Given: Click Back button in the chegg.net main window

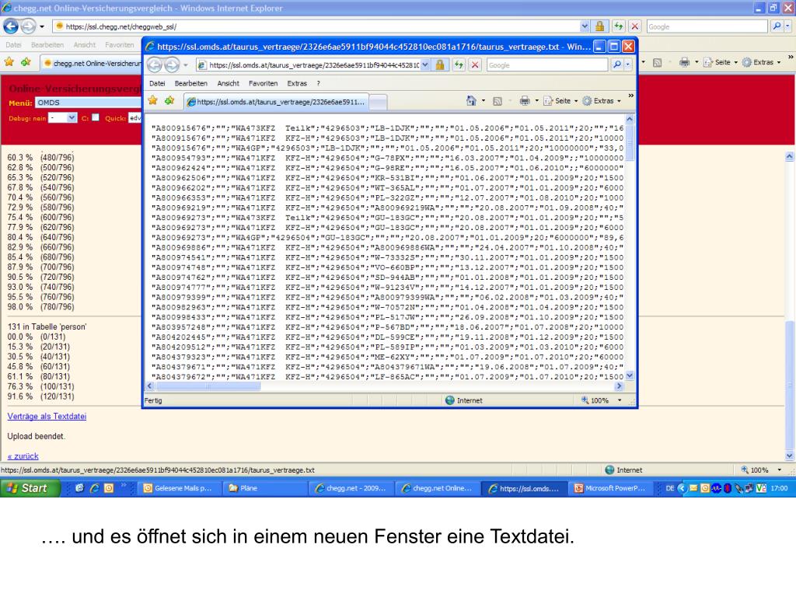Looking at the screenshot, I should [11, 26].
